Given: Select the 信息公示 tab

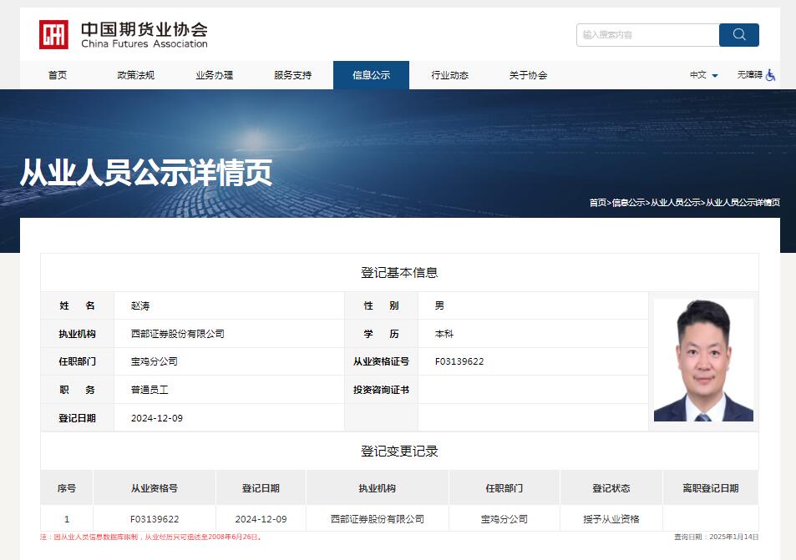Looking at the screenshot, I should [371, 75].
